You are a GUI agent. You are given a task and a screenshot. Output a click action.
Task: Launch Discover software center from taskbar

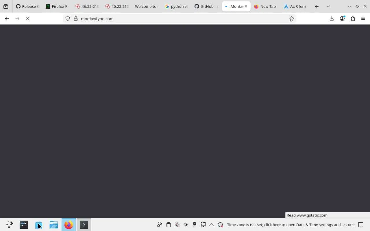[39, 225]
